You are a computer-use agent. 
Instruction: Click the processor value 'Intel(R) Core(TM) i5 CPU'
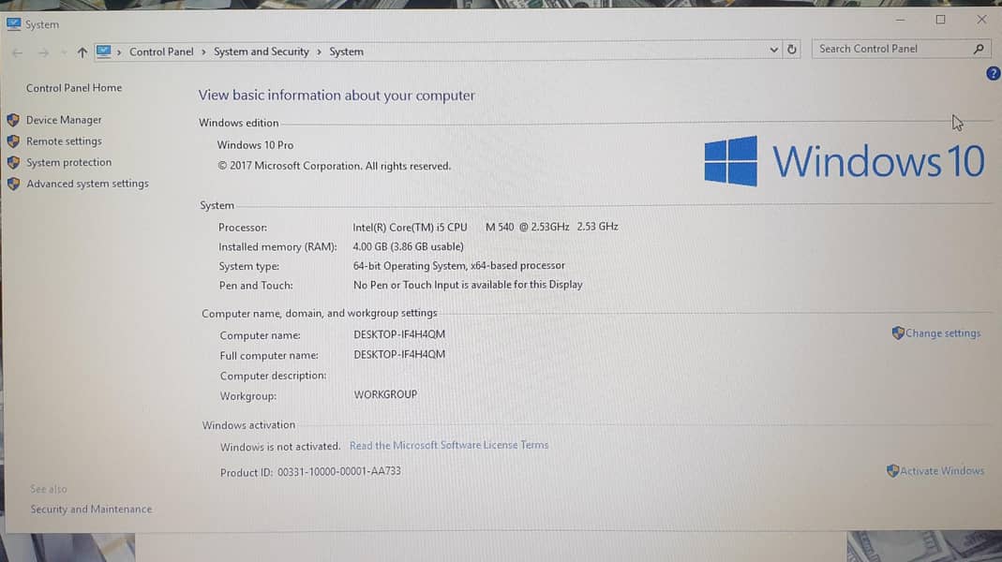pyautogui.click(x=410, y=228)
